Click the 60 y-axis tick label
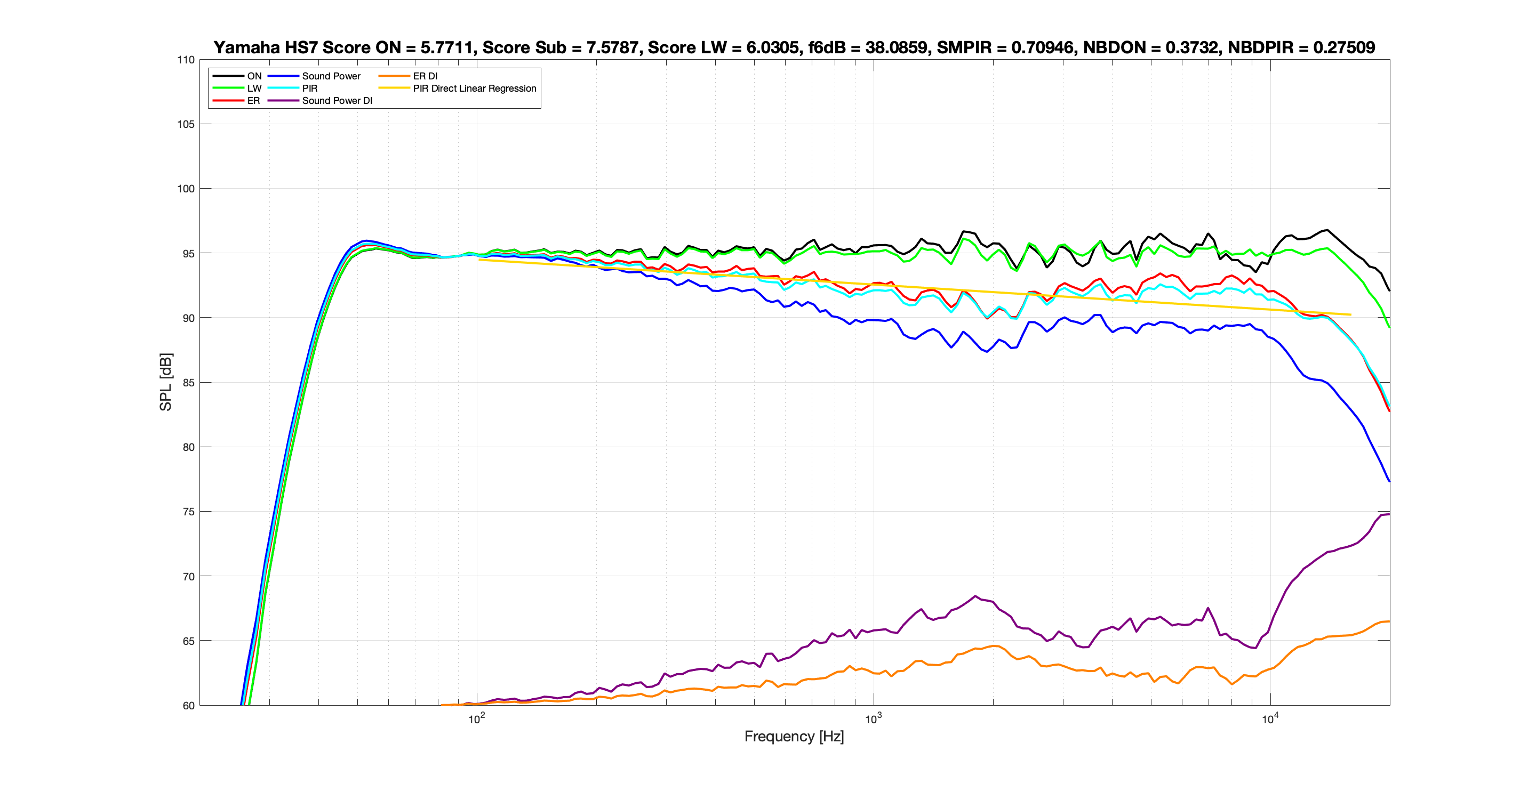This screenshot has height=792, width=1536. 188,706
